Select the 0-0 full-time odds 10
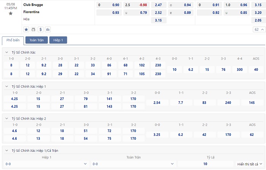Image resolution: width=266 pixels, height=170 pixels. (x=174, y=69)
